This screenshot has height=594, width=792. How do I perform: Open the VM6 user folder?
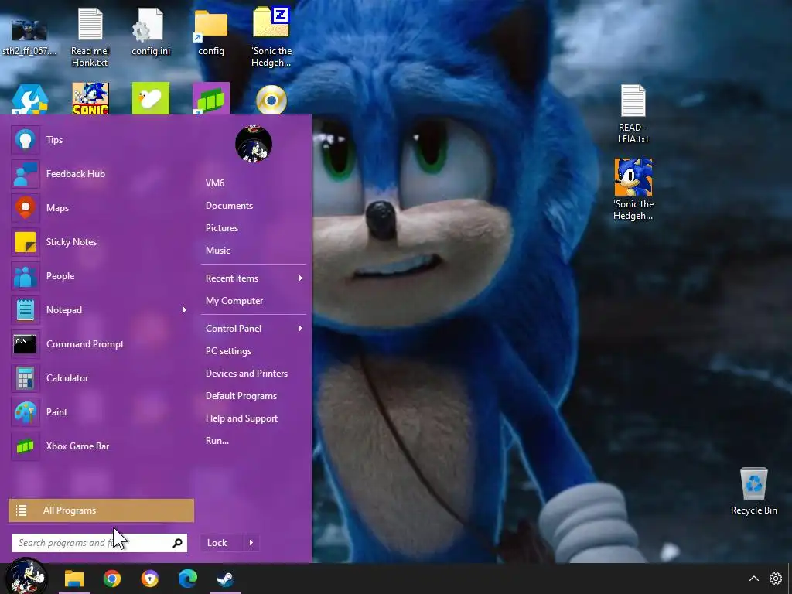point(215,183)
